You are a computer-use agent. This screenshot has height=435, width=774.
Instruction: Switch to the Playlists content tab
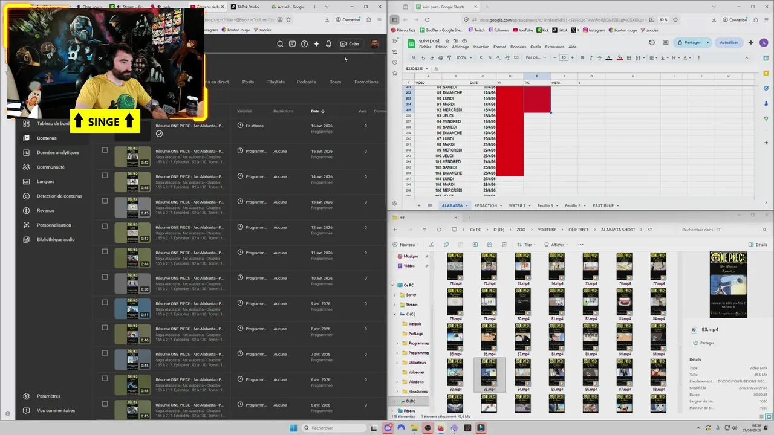tap(276, 82)
